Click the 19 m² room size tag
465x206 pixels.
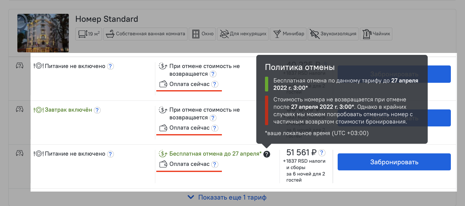tap(89, 34)
